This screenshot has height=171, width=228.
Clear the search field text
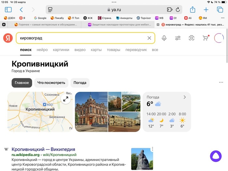coord(149,38)
